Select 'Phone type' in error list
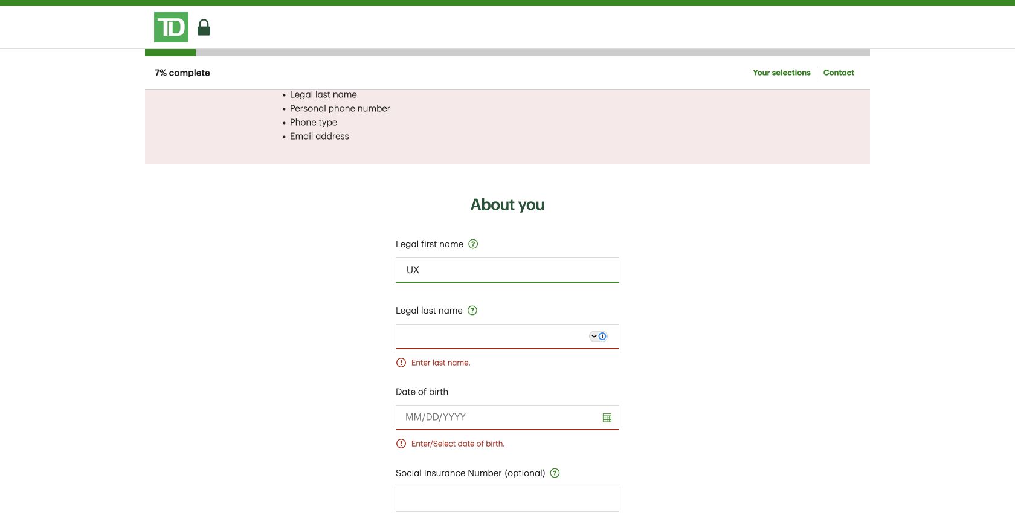Screen dimensions: 1015x518 [x=314, y=123]
